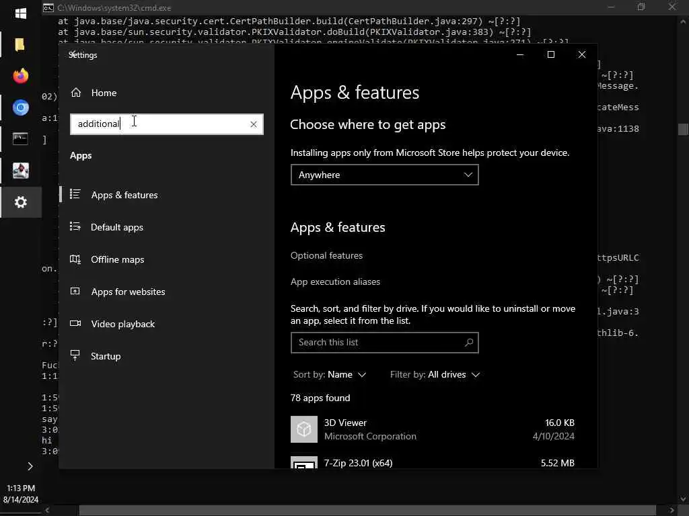Open the Optional features link
Image resolution: width=689 pixels, height=516 pixels.
326,255
